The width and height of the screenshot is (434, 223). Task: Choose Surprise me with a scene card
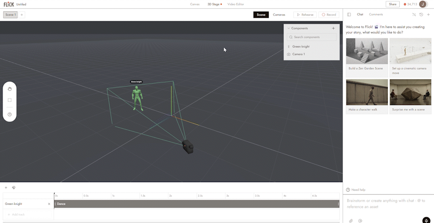410,97
